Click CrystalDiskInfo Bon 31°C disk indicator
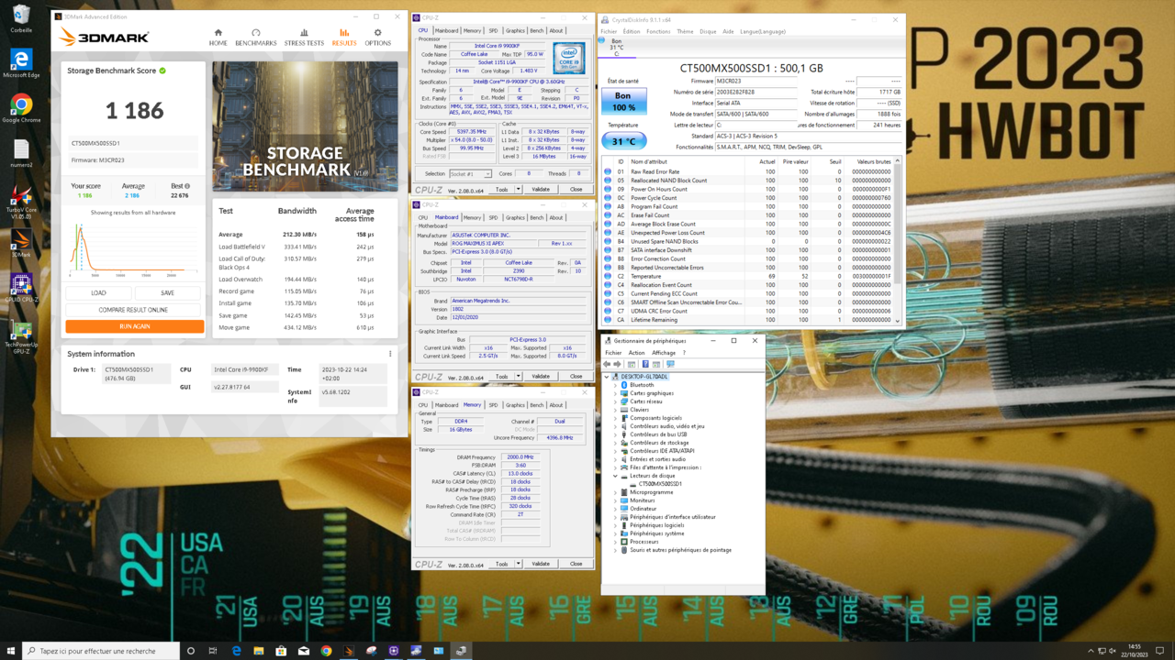 click(616, 47)
